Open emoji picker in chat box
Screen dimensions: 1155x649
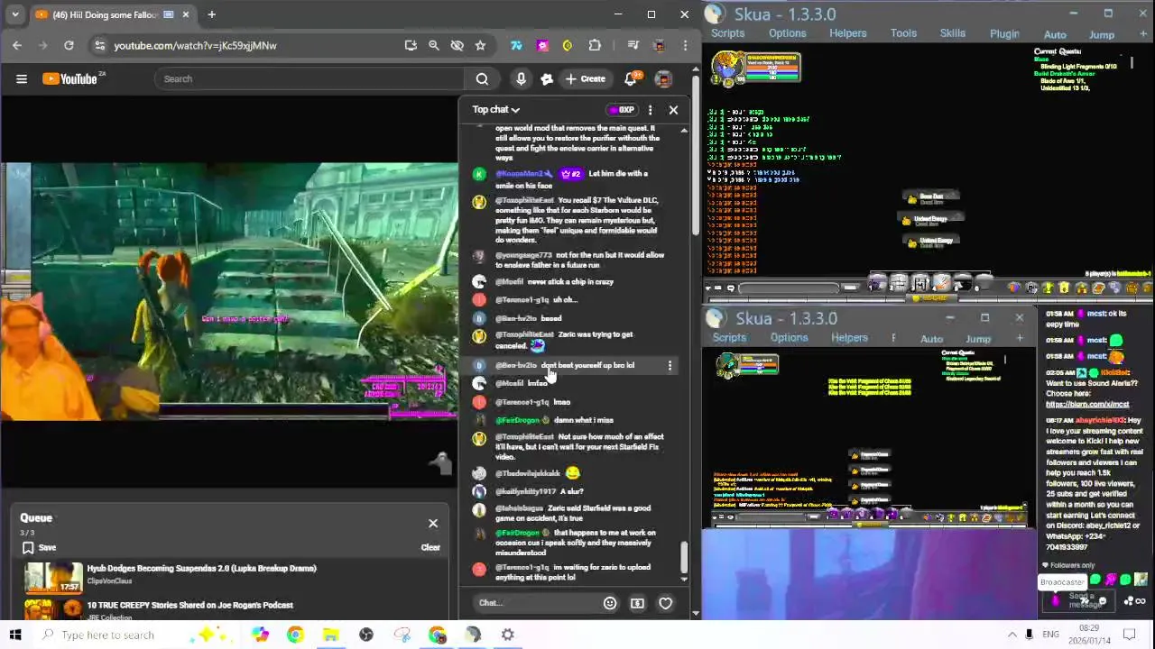click(610, 603)
